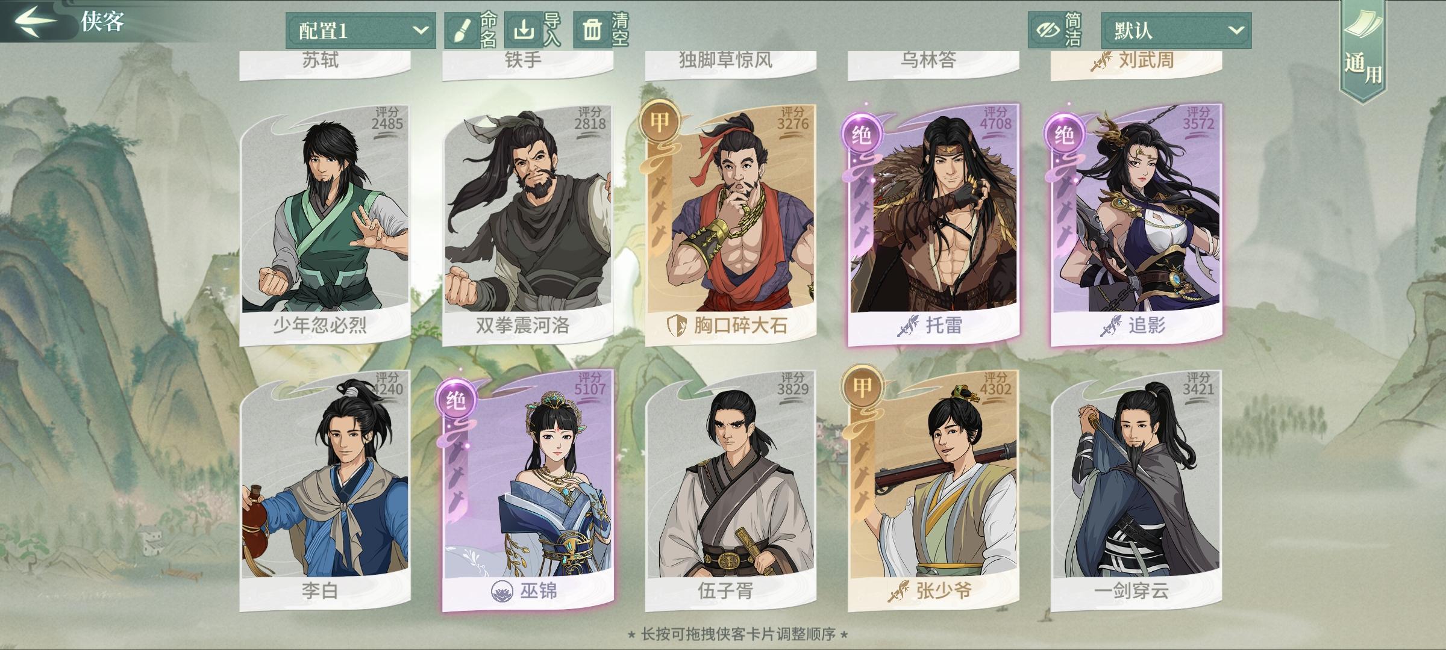1446x650 pixels.
Task: Select the 李白 hero card
Action: click(325, 491)
